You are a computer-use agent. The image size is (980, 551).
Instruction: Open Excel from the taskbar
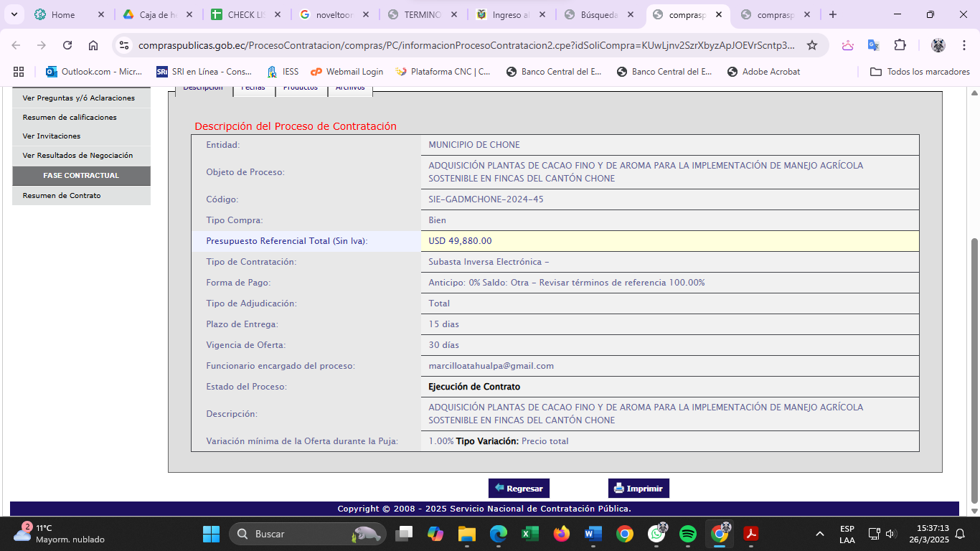530,534
